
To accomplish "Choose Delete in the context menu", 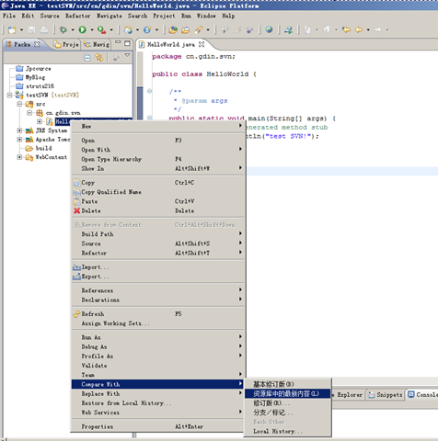I will coord(158,211).
